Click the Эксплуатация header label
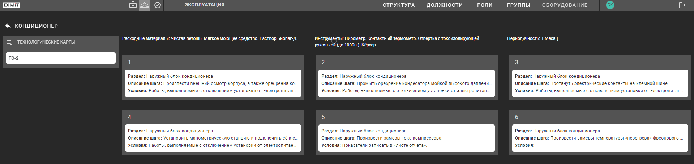The width and height of the screenshot is (694, 164). tap(204, 5)
